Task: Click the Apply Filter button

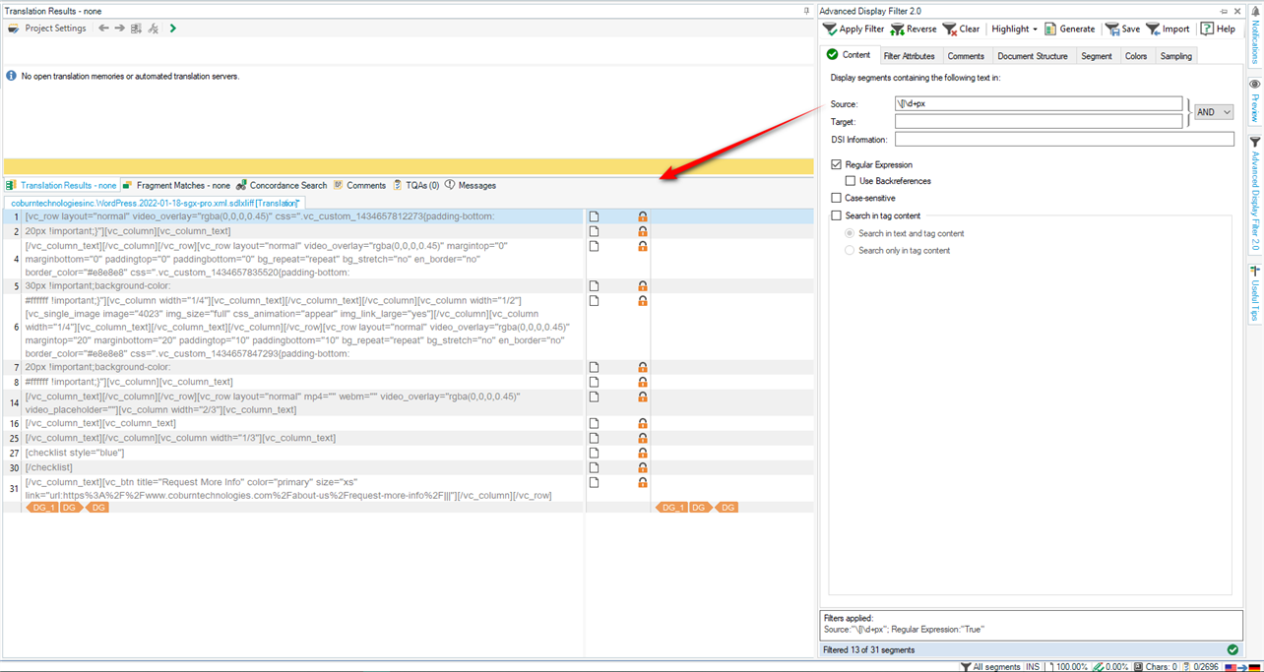Action: [853, 29]
